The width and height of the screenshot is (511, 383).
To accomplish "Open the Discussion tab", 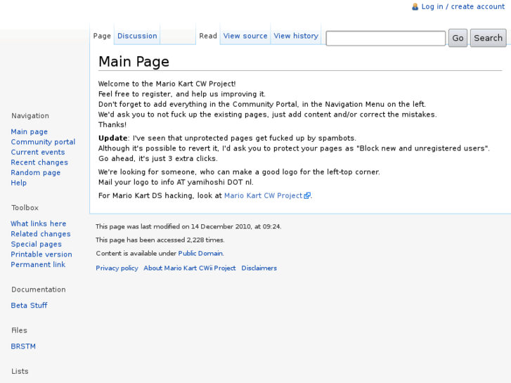I will (137, 36).
